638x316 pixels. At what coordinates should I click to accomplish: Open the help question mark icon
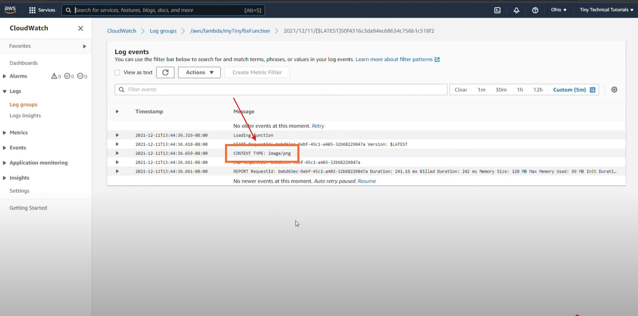[535, 10]
